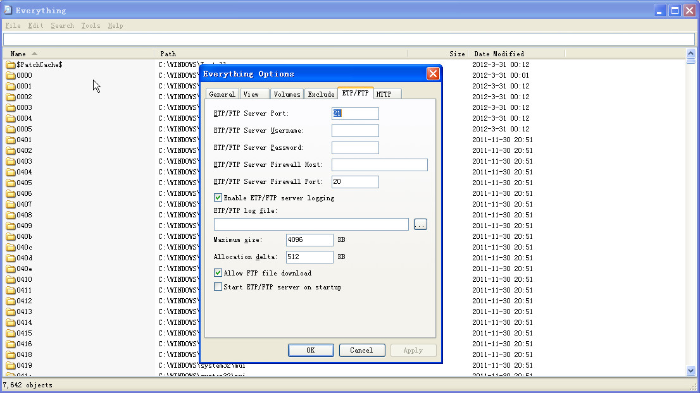Click the 0406 folder icon

[11, 194]
